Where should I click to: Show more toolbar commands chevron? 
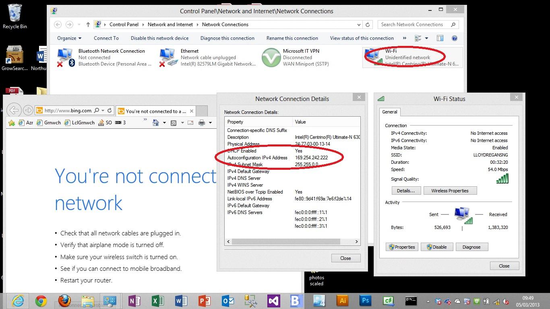pos(405,38)
